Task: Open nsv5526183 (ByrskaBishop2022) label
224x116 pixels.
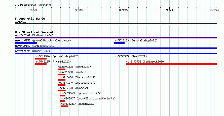Action: click(x=135, y=40)
